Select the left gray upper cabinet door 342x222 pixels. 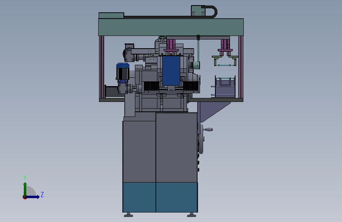pyautogui.click(x=139, y=152)
